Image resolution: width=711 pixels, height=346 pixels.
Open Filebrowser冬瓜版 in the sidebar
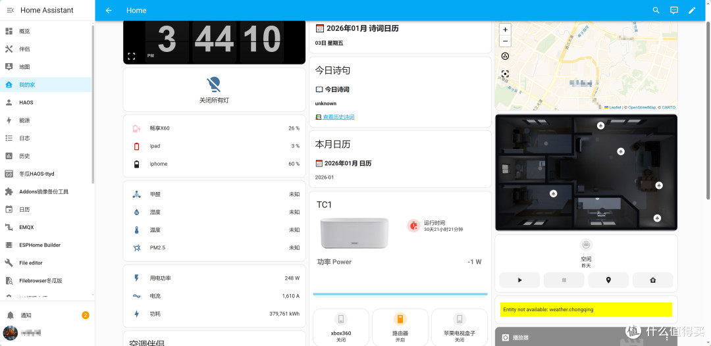point(46,281)
